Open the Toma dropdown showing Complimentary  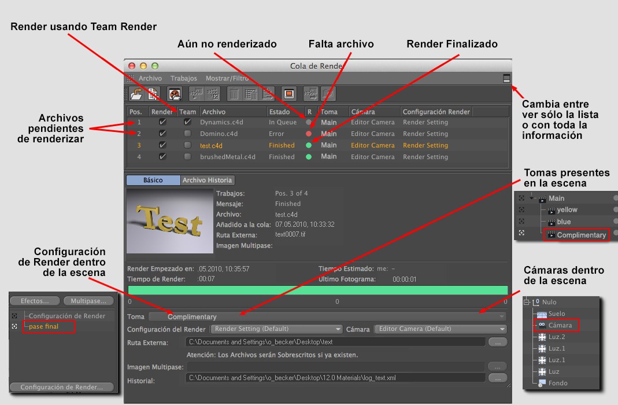click(327, 316)
